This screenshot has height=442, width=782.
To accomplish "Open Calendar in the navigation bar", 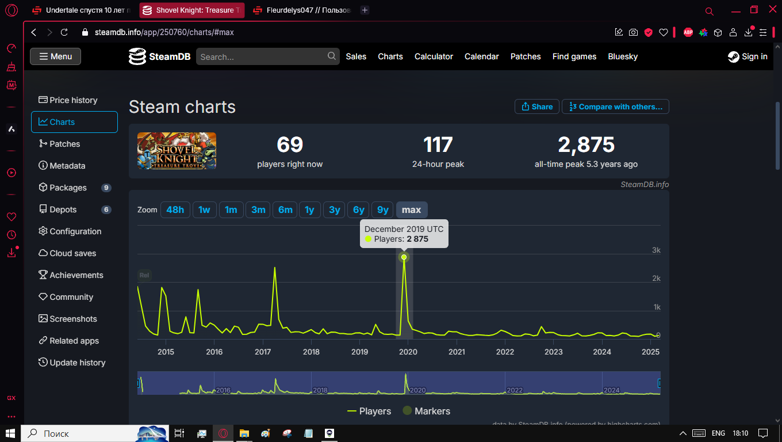I will [x=482, y=56].
